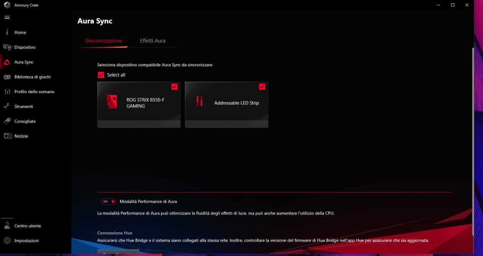Switch to the Sincronizzazione tab
The width and height of the screenshot is (483, 256).
[103, 41]
